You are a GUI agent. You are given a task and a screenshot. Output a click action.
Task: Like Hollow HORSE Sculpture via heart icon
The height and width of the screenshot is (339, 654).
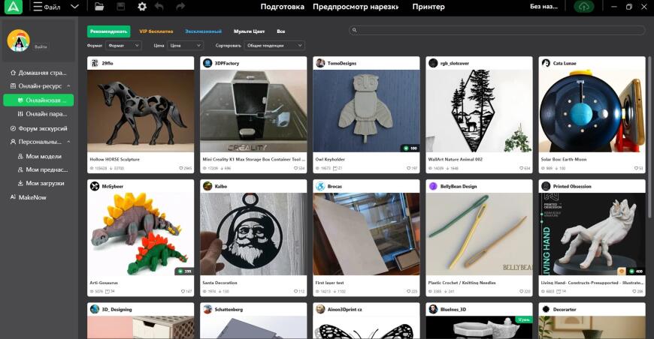tap(181, 168)
